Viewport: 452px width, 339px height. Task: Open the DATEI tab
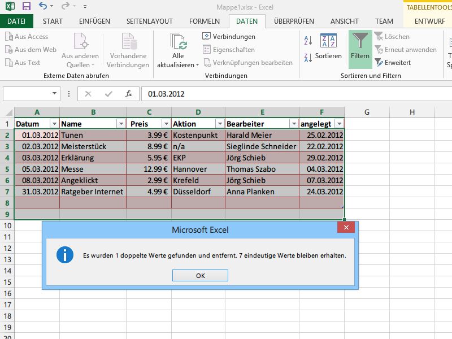16,21
